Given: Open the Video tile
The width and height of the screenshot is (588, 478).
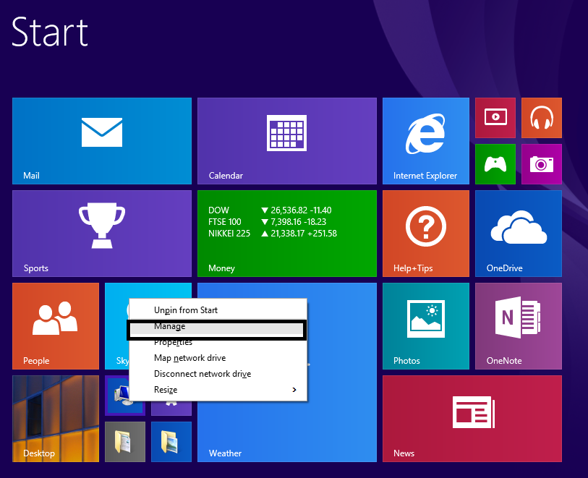Looking at the screenshot, I should (x=495, y=118).
